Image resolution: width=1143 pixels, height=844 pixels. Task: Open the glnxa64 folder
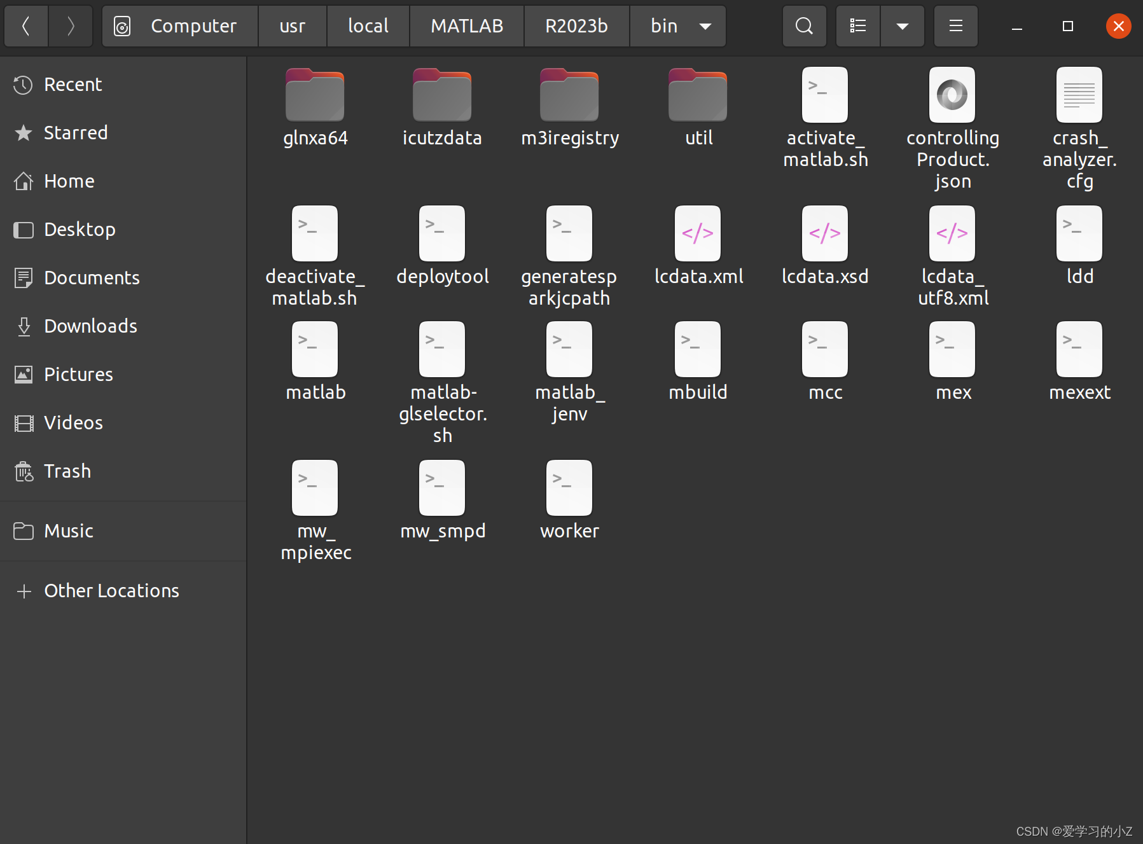[x=315, y=107]
